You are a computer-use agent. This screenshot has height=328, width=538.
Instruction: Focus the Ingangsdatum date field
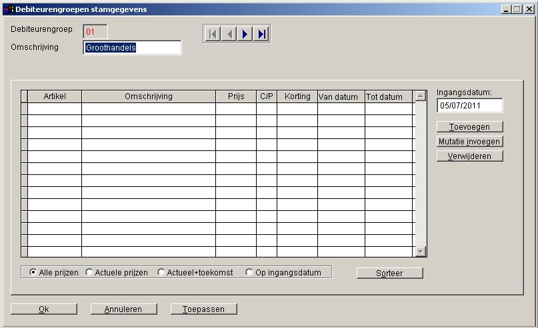tap(469, 106)
